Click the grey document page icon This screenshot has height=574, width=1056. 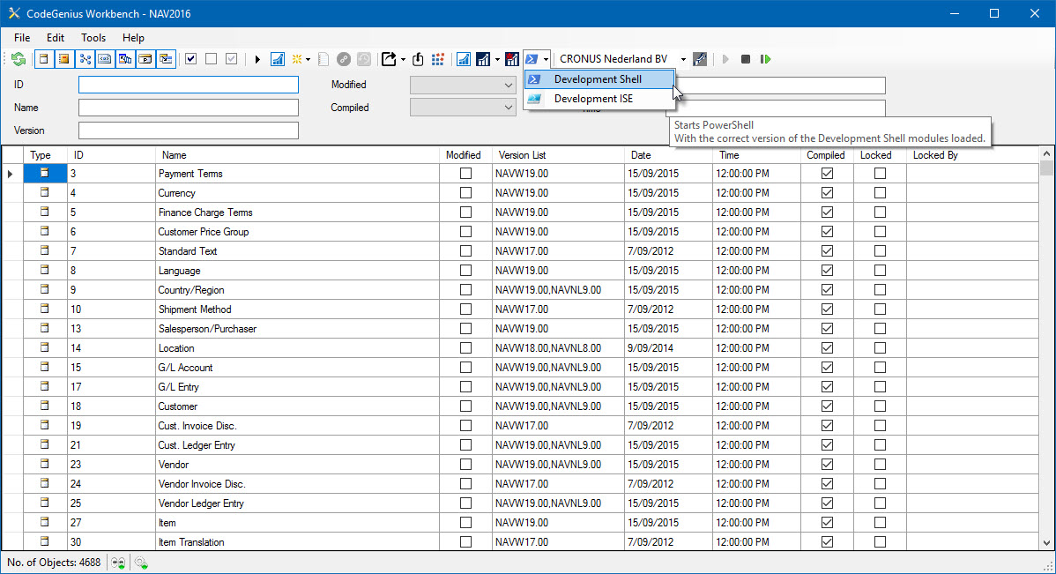pyautogui.click(x=323, y=59)
